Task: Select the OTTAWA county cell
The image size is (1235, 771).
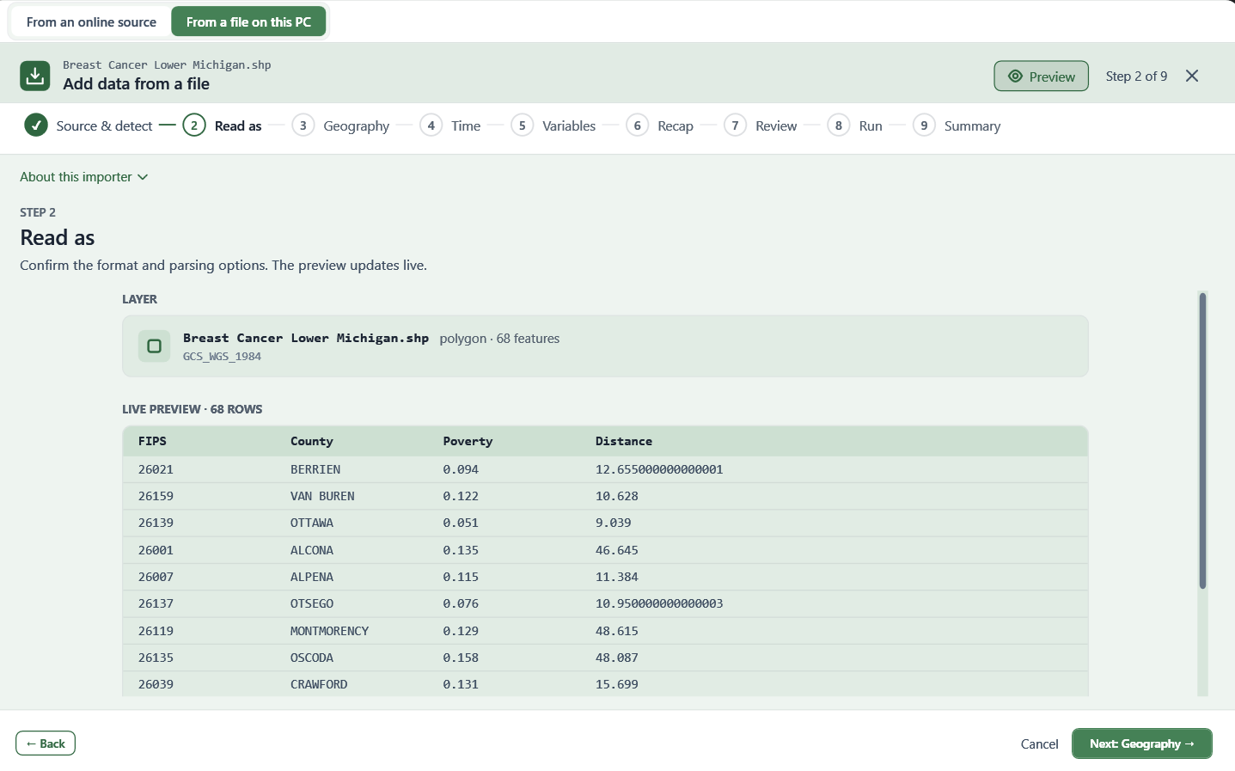Action: (312, 523)
